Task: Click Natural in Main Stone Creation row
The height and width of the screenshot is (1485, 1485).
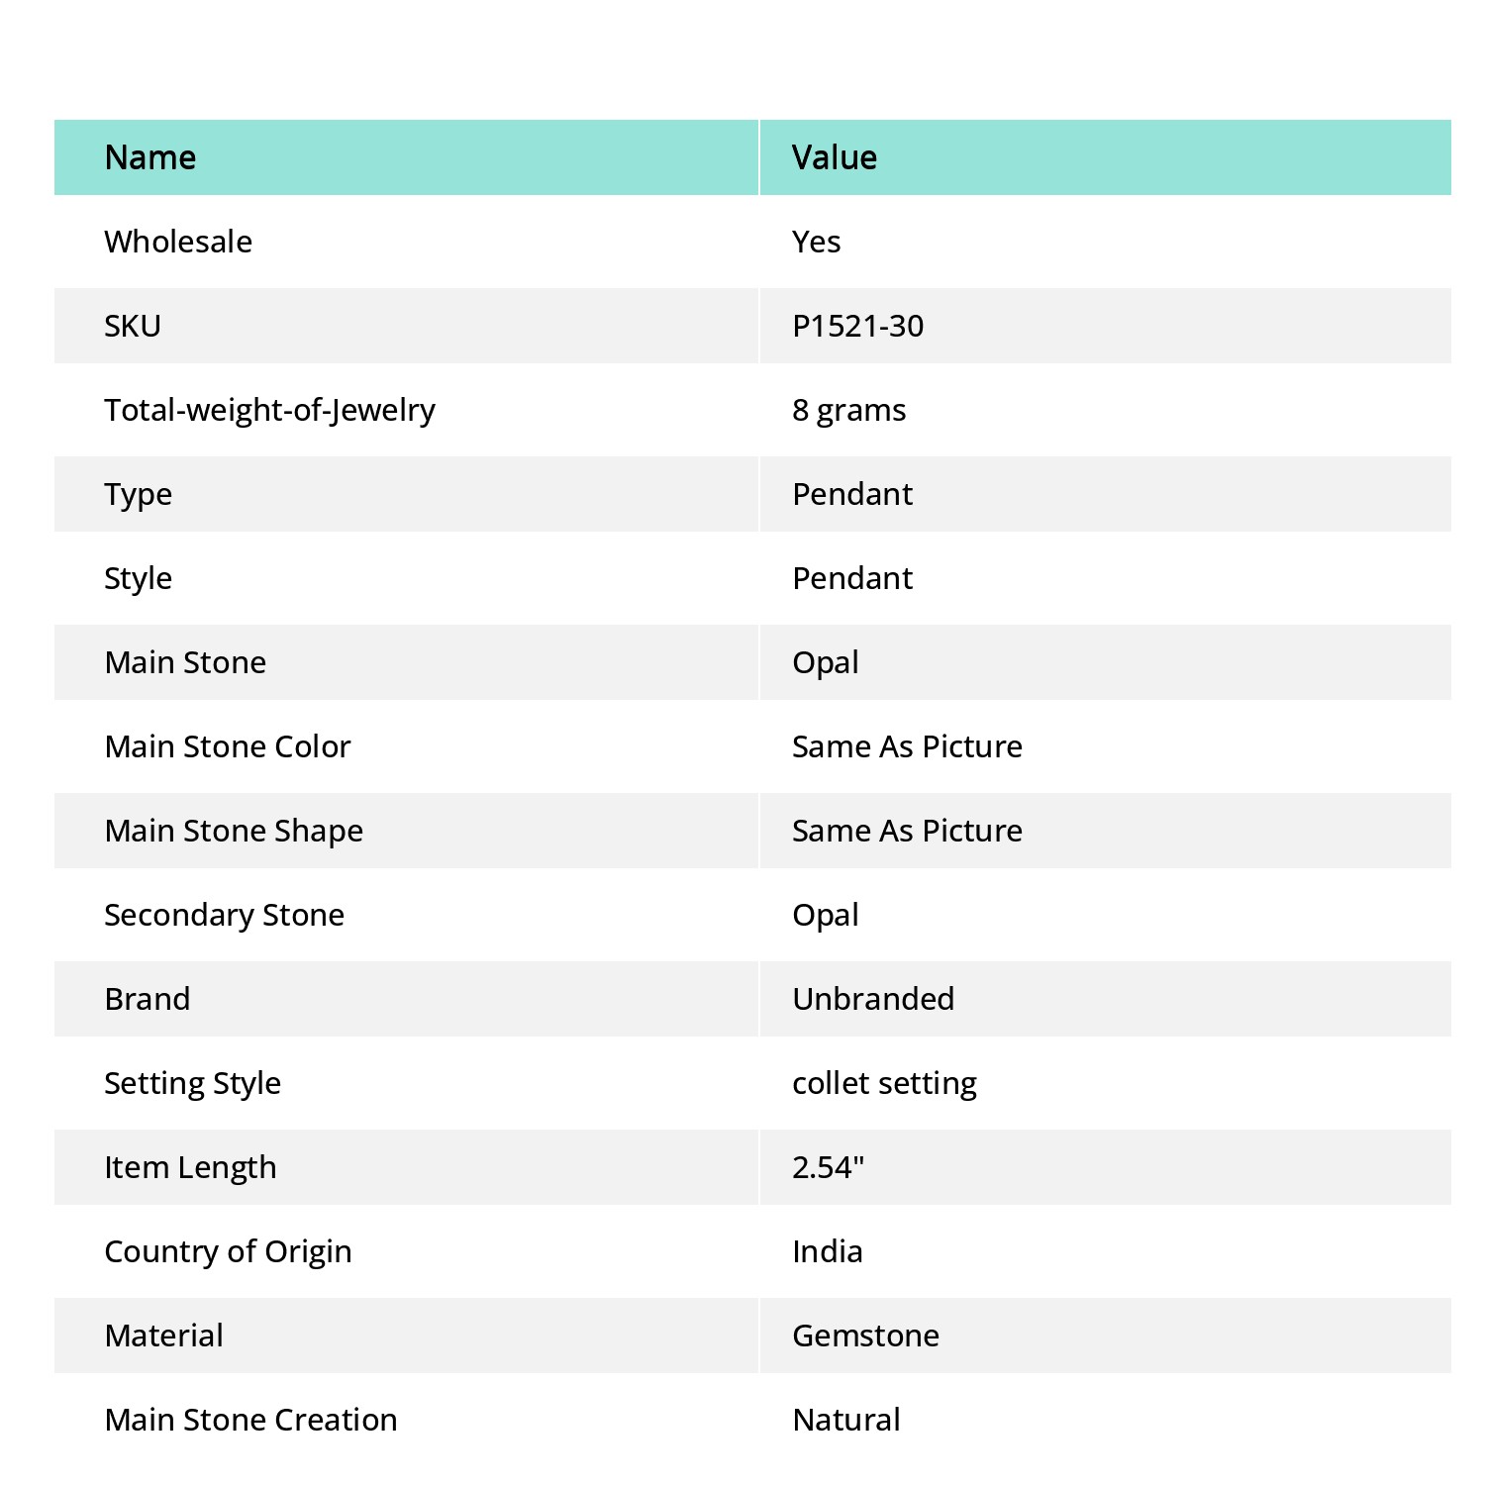Action: coord(846,1420)
